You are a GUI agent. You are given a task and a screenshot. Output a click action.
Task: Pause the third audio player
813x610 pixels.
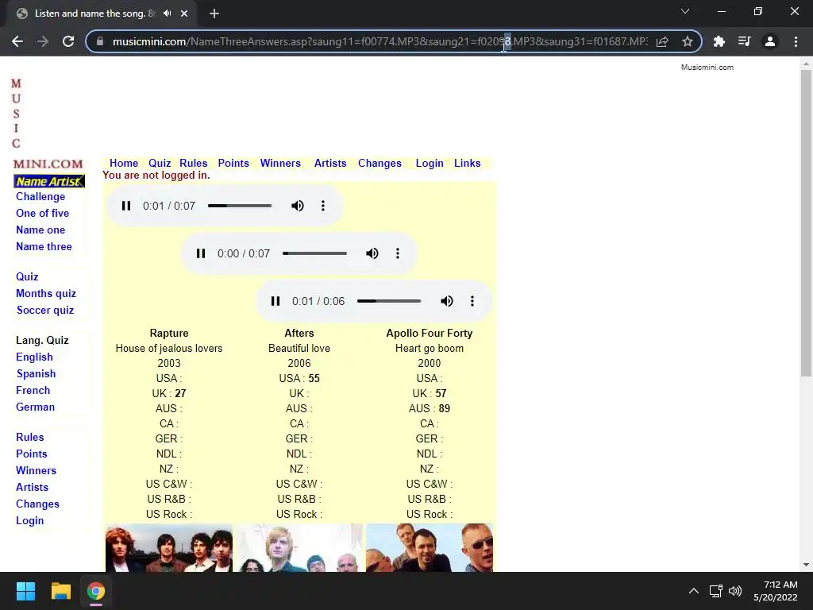click(275, 301)
